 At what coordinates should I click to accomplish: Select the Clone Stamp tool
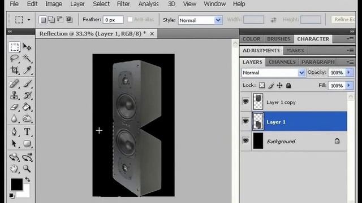click(14, 95)
